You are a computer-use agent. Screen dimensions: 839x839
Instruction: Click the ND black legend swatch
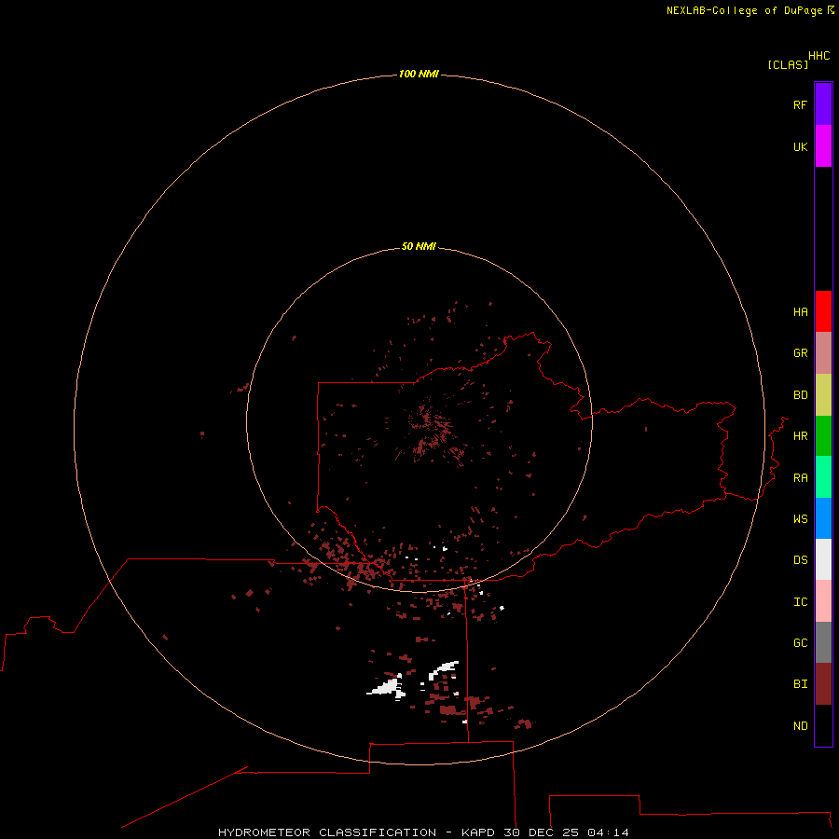click(823, 725)
